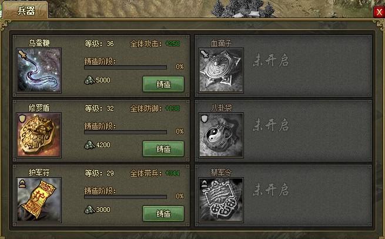This screenshot has width=385, height=239.
Task: Close the weapons panel with red X
Action: point(379,12)
